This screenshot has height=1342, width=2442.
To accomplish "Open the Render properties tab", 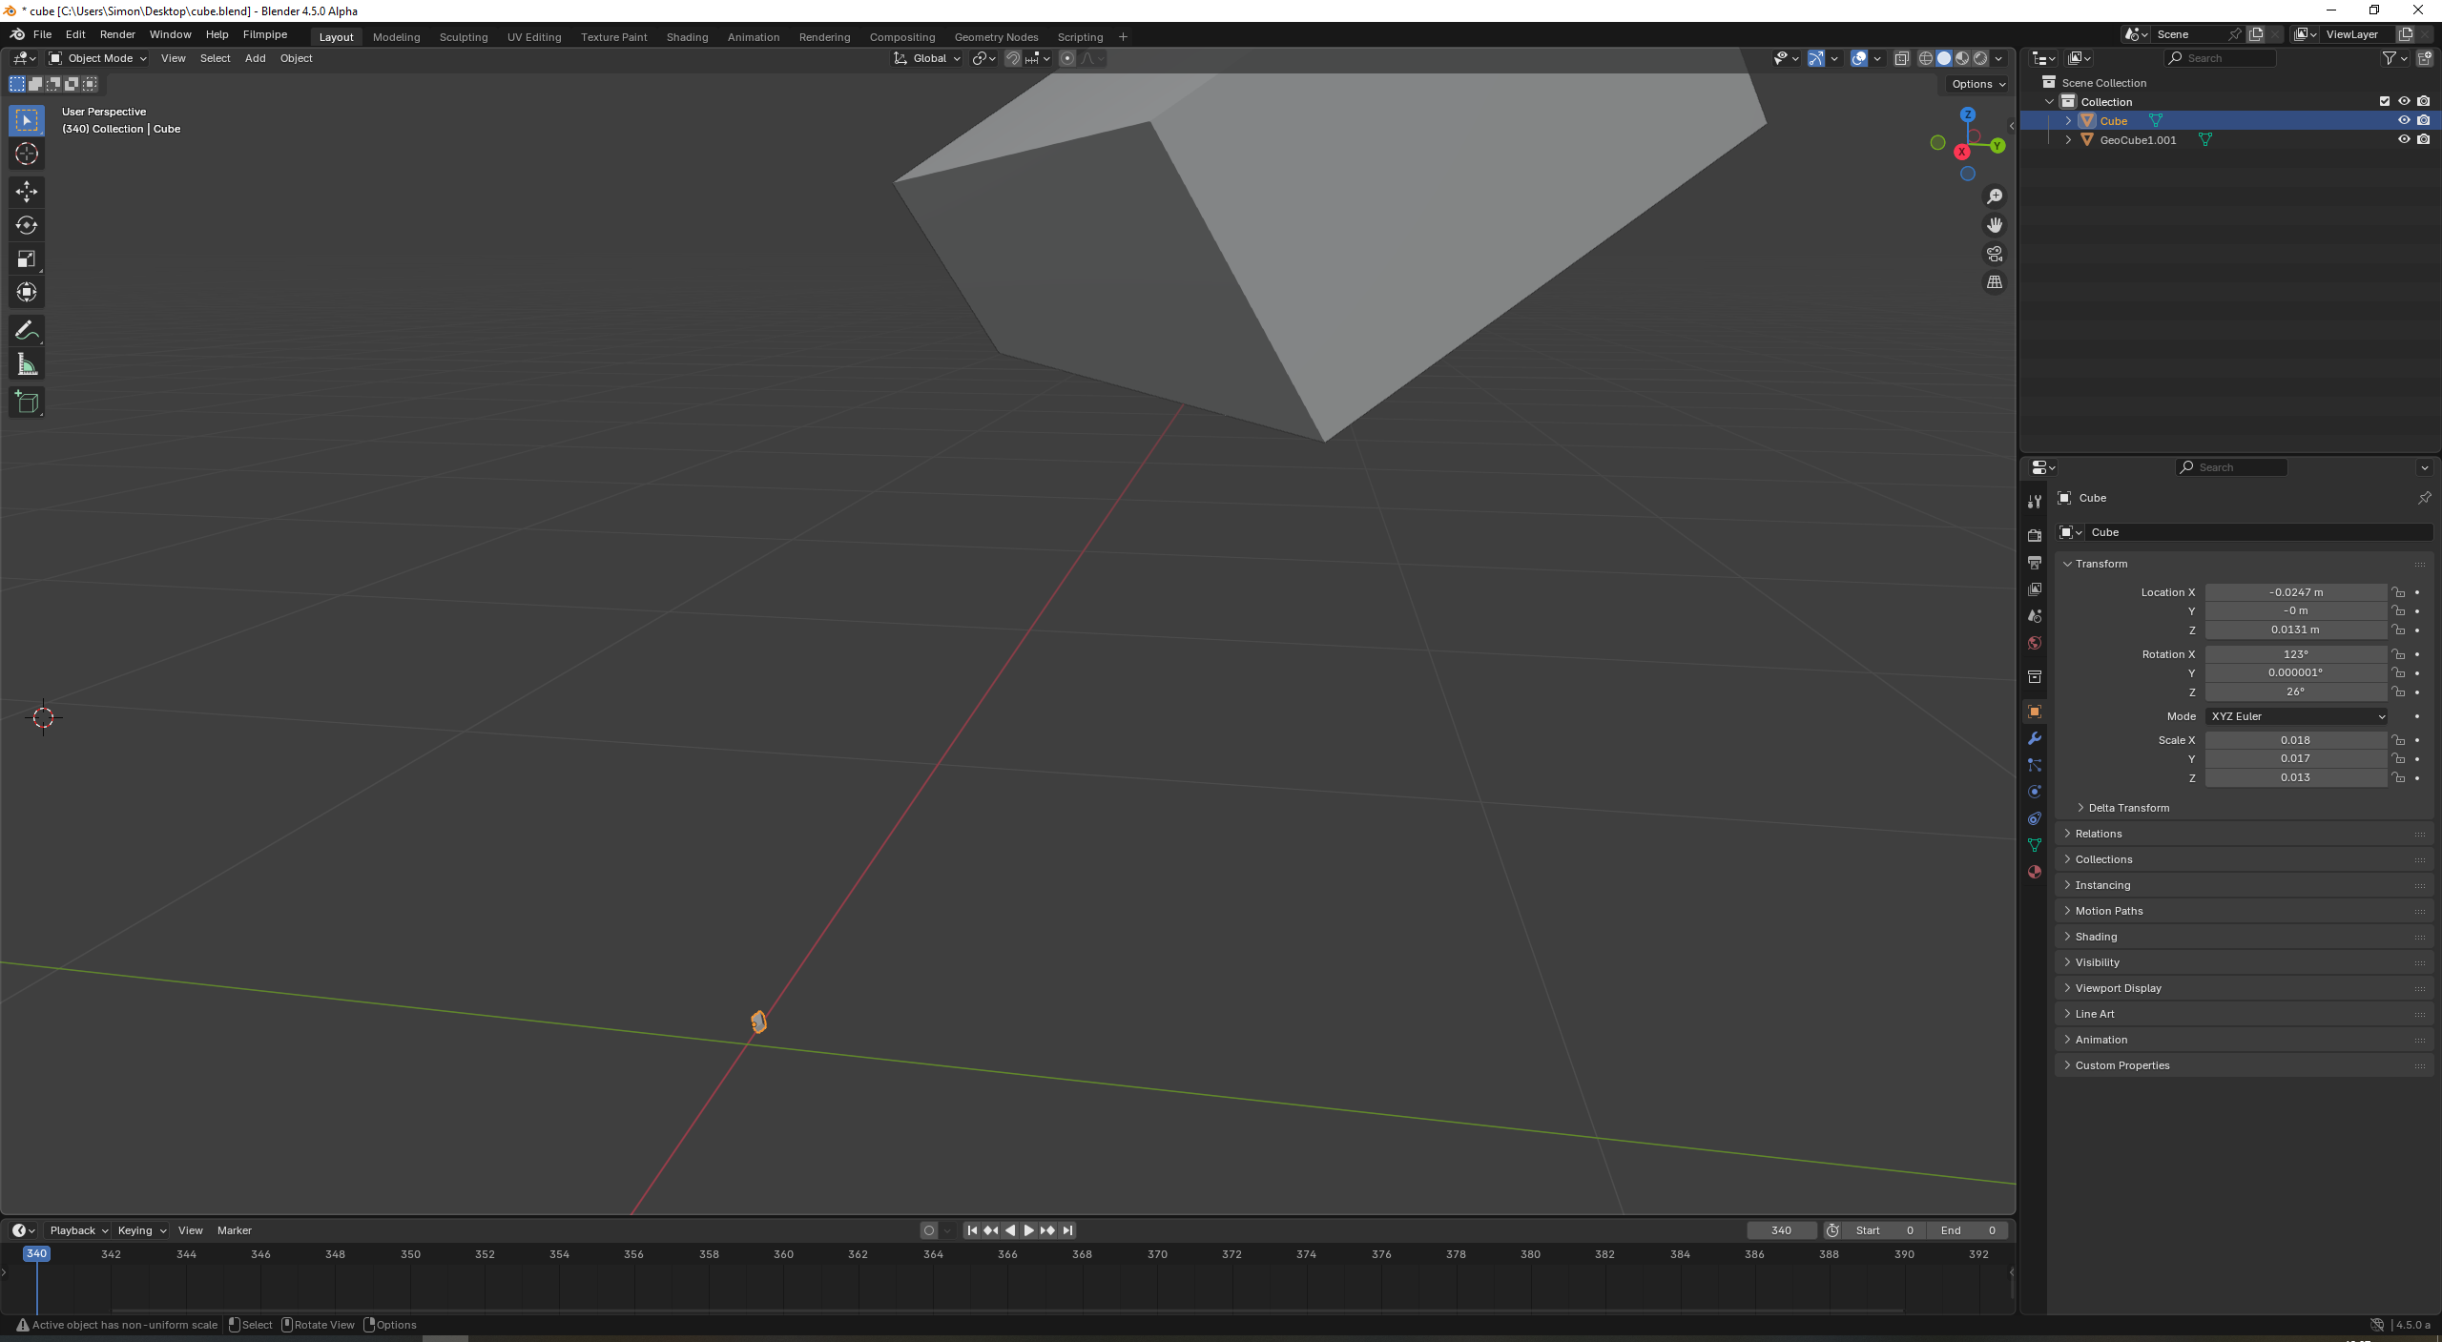I will pyautogui.click(x=2034, y=535).
